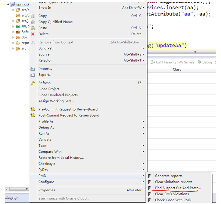This screenshot has height=204, width=221.
Task: Click the Export icon
Action: [33, 75]
